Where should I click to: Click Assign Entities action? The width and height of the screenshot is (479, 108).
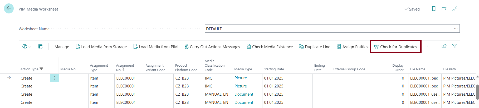coord(353,47)
